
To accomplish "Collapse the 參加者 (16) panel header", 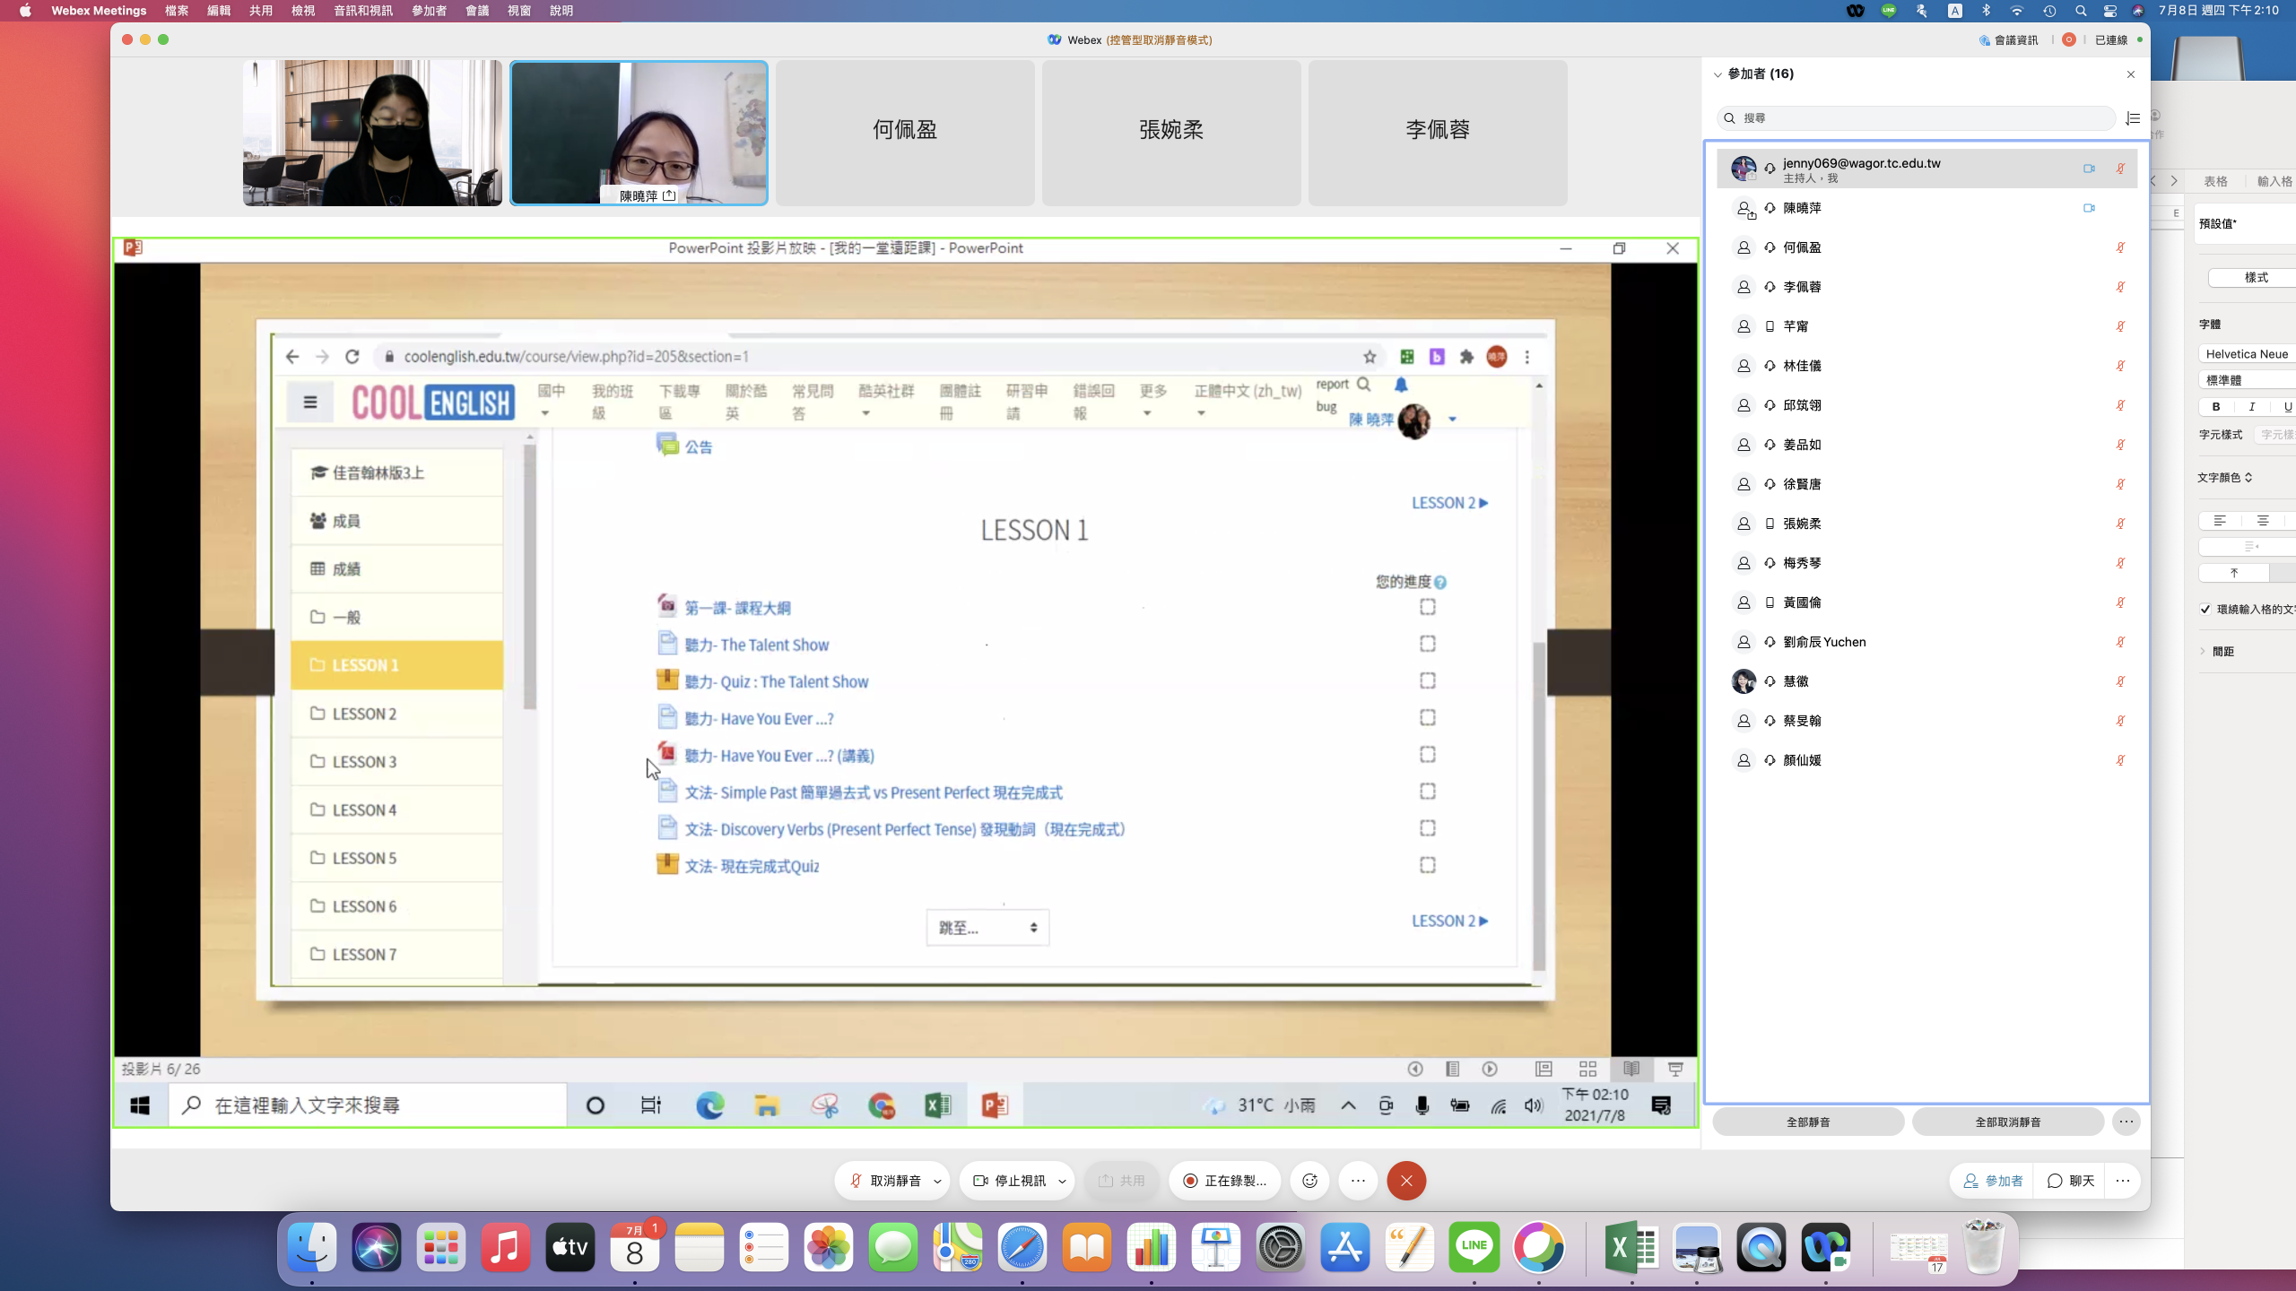I will tap(1718, 74).
